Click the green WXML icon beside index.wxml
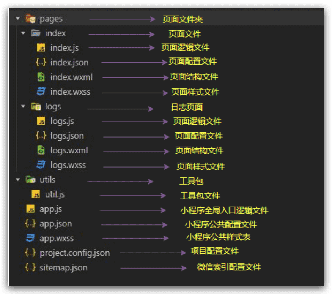The image size is (332, 294). [41, 77]
